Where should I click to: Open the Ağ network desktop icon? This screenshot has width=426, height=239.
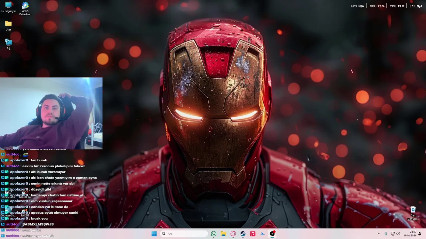[x=8, y=44]
